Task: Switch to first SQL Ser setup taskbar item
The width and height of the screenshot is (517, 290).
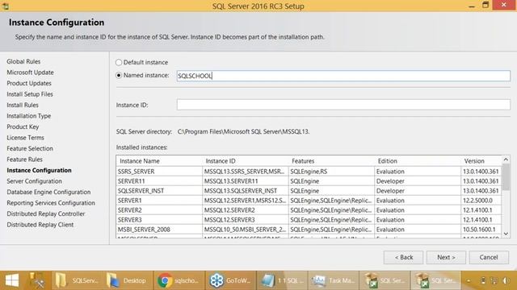Action: click(385, 280)
